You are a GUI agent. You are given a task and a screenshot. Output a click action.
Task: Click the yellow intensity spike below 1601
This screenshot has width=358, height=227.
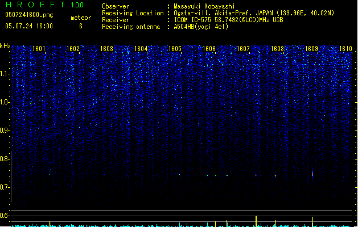tap(50, 224)
